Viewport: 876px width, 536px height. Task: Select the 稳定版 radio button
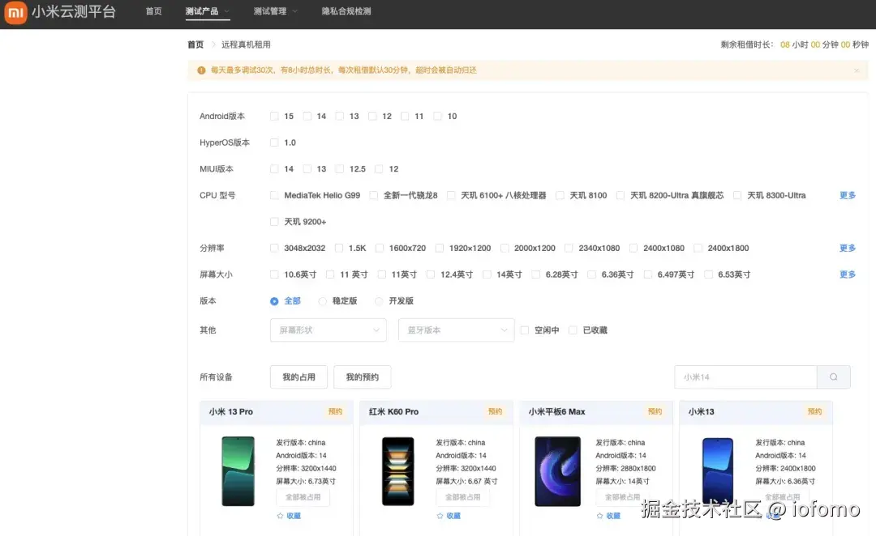[x=323, y=300]
